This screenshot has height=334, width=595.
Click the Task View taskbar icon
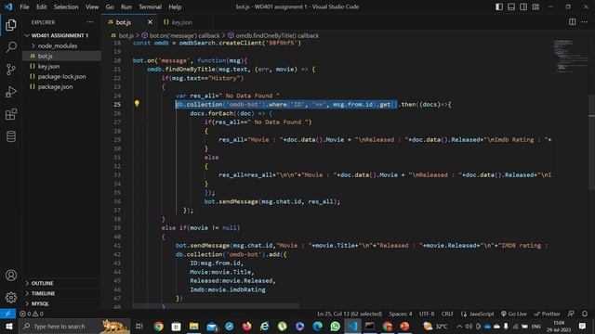click(139, 326)
